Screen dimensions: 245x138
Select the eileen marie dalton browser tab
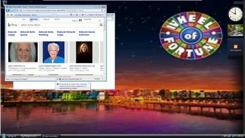(x=33, y=15)
